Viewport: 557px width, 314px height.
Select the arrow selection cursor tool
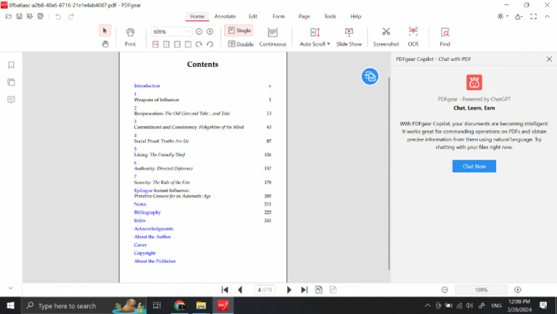click(104, 30)
